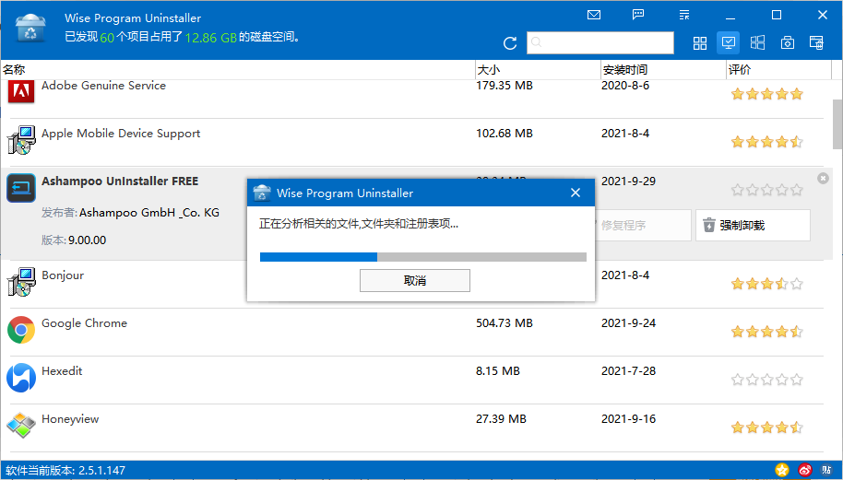The height and width of the screenshot is (480, 843).
Task: Open the window trash uninstall-history icon
Action: (816, 43)
